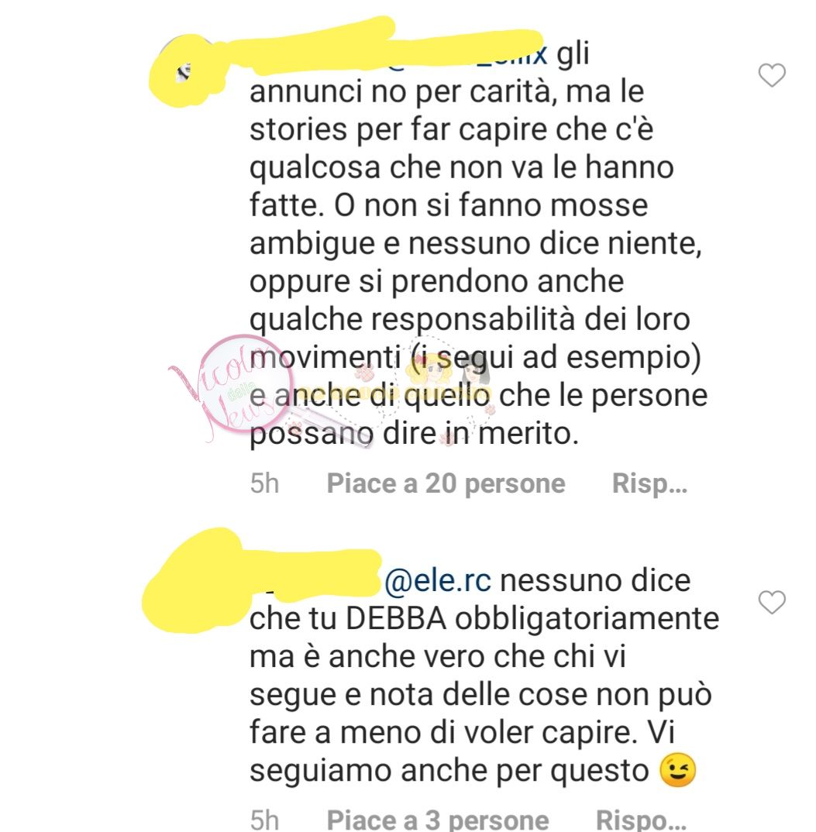Click the 5h timestamp under the second comment

(264, 820)
